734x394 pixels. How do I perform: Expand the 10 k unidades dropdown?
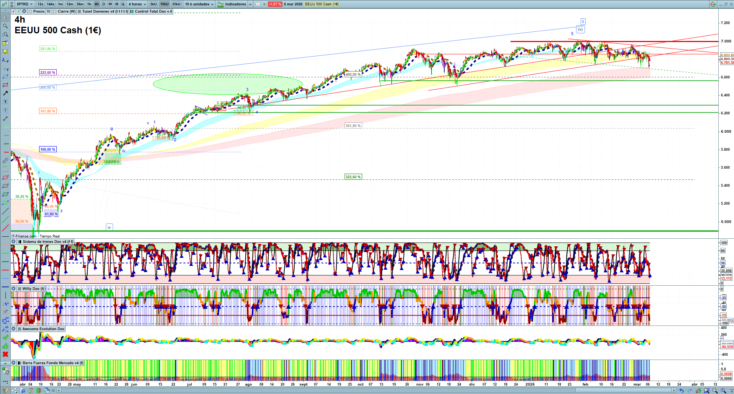[199, 4]
